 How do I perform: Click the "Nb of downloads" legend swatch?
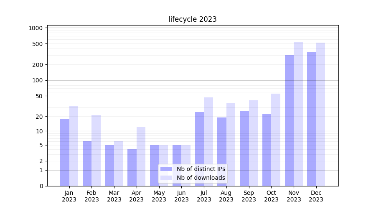[x=166, y=178]
